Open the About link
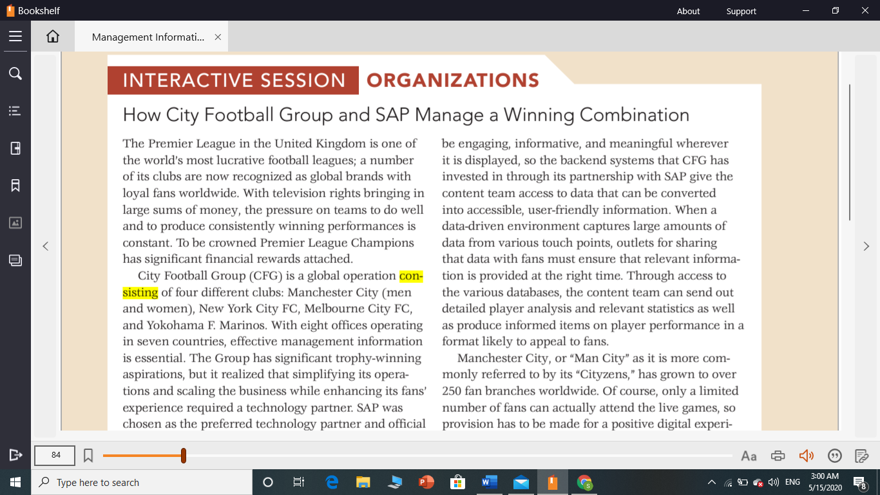Image resolution: width=880 pixels, height=495 pixels. (688, 11)
